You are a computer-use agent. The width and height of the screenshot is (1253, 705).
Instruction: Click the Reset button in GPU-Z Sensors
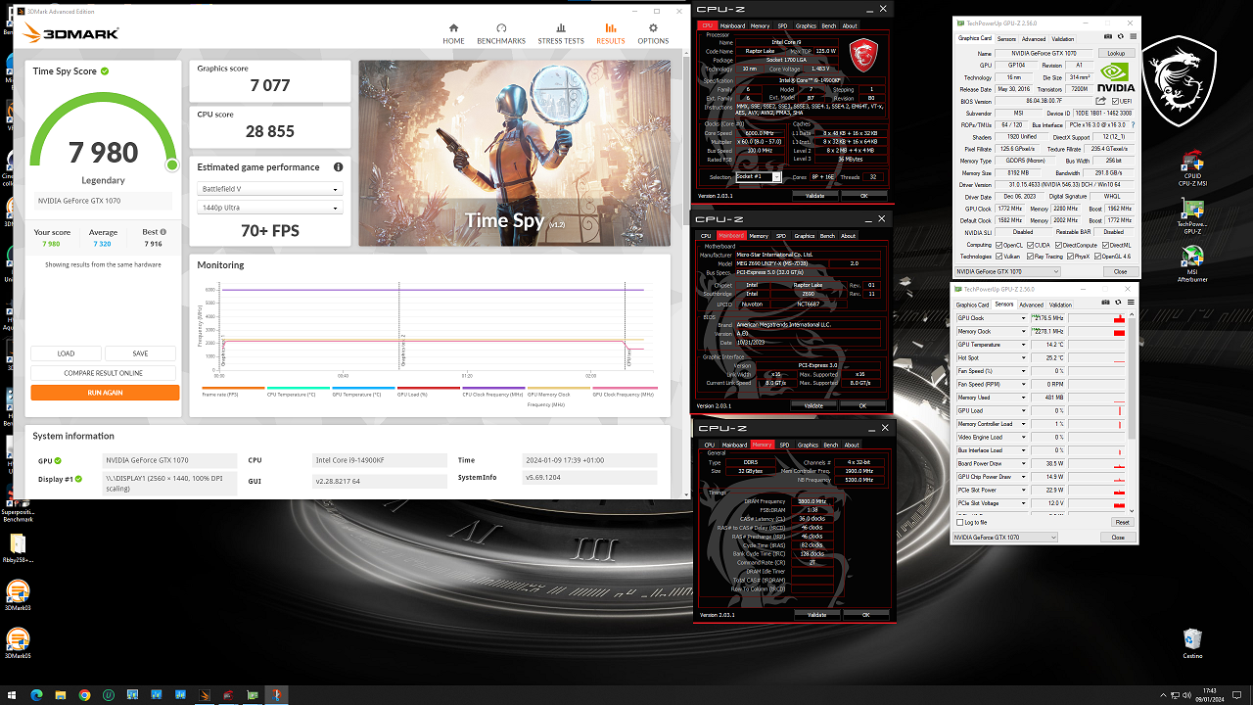point(1122,522)
